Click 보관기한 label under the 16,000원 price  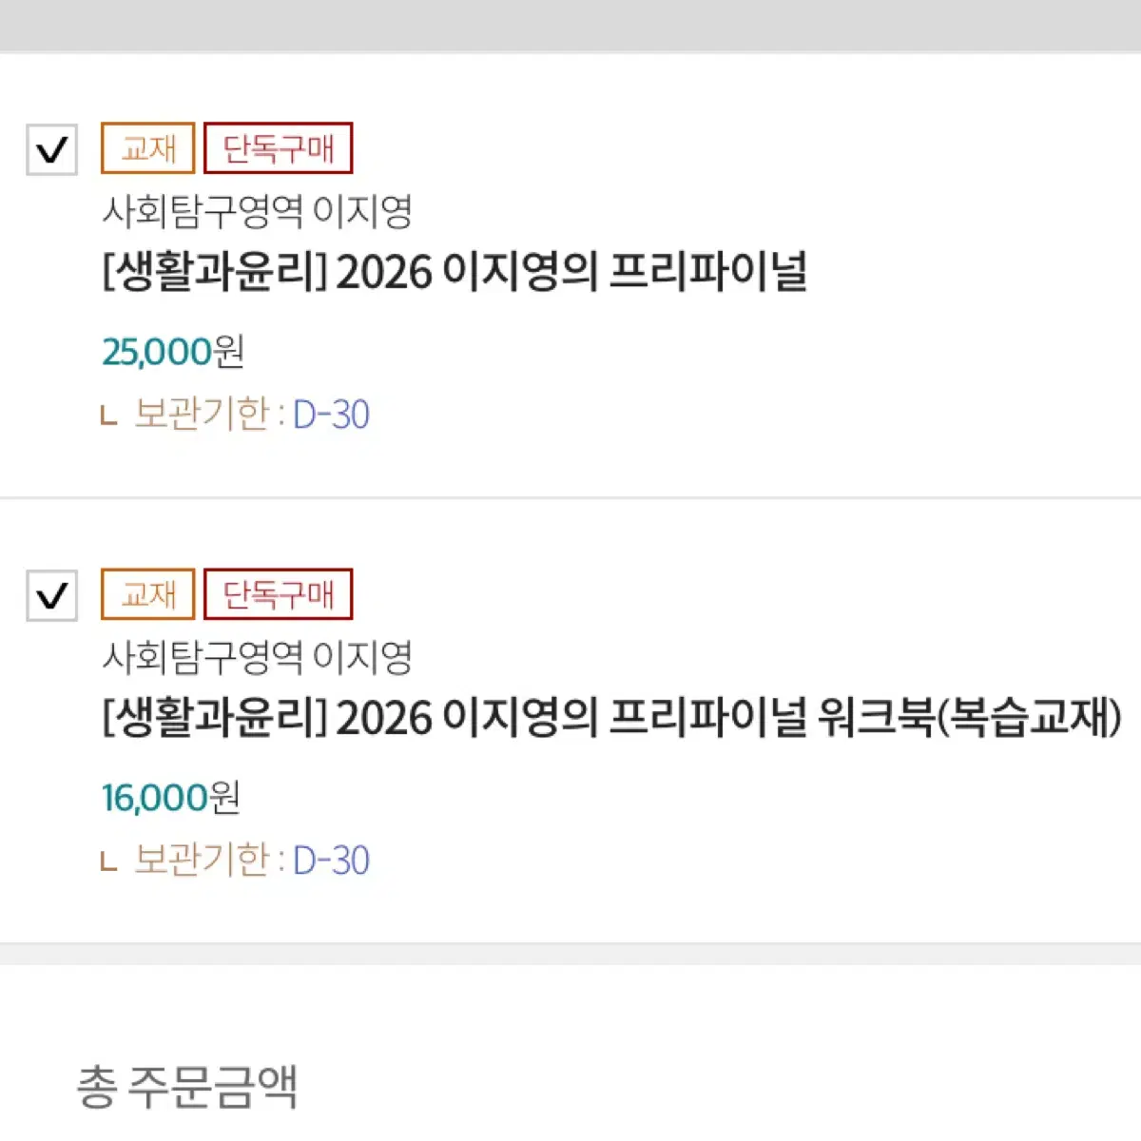(x=202, y=861)
